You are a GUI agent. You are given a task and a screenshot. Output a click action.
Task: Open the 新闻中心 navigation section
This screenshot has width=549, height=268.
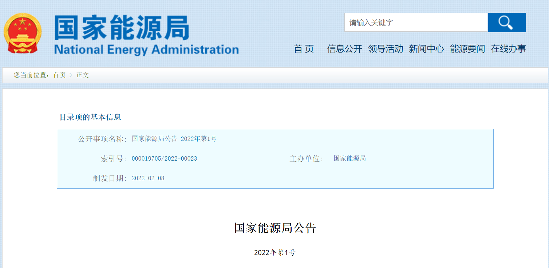(x=426, y=49)
